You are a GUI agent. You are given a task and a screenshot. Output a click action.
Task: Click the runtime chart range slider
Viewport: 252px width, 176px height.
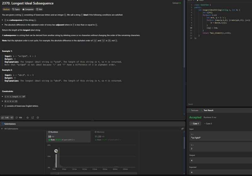point(94,173)
